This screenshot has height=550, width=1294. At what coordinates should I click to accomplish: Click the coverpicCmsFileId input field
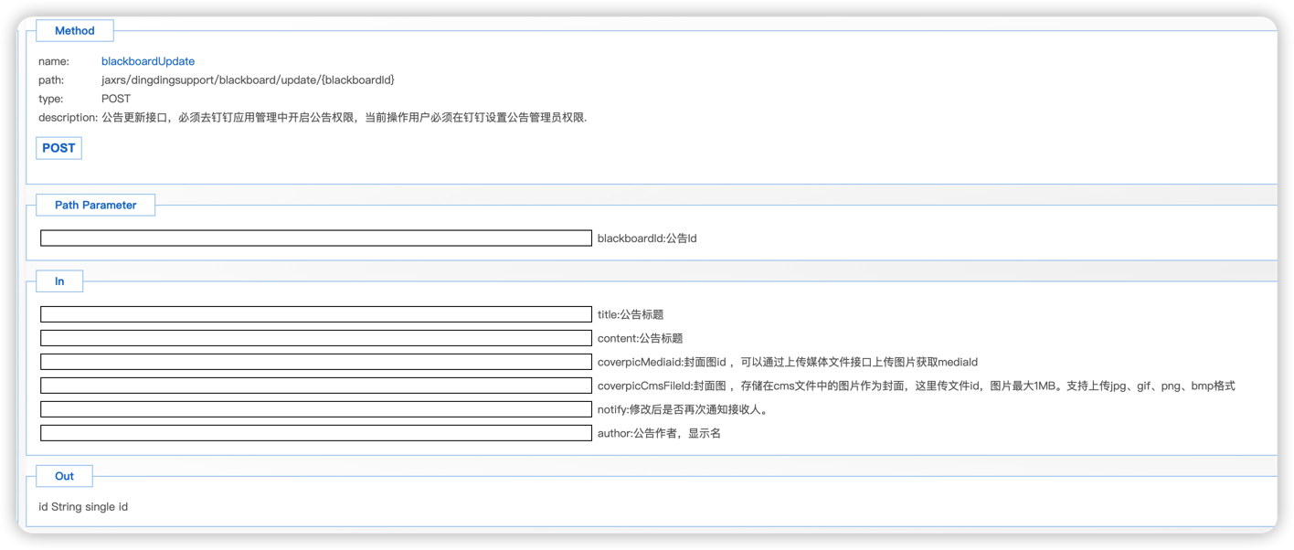click(x=316, y=386)
